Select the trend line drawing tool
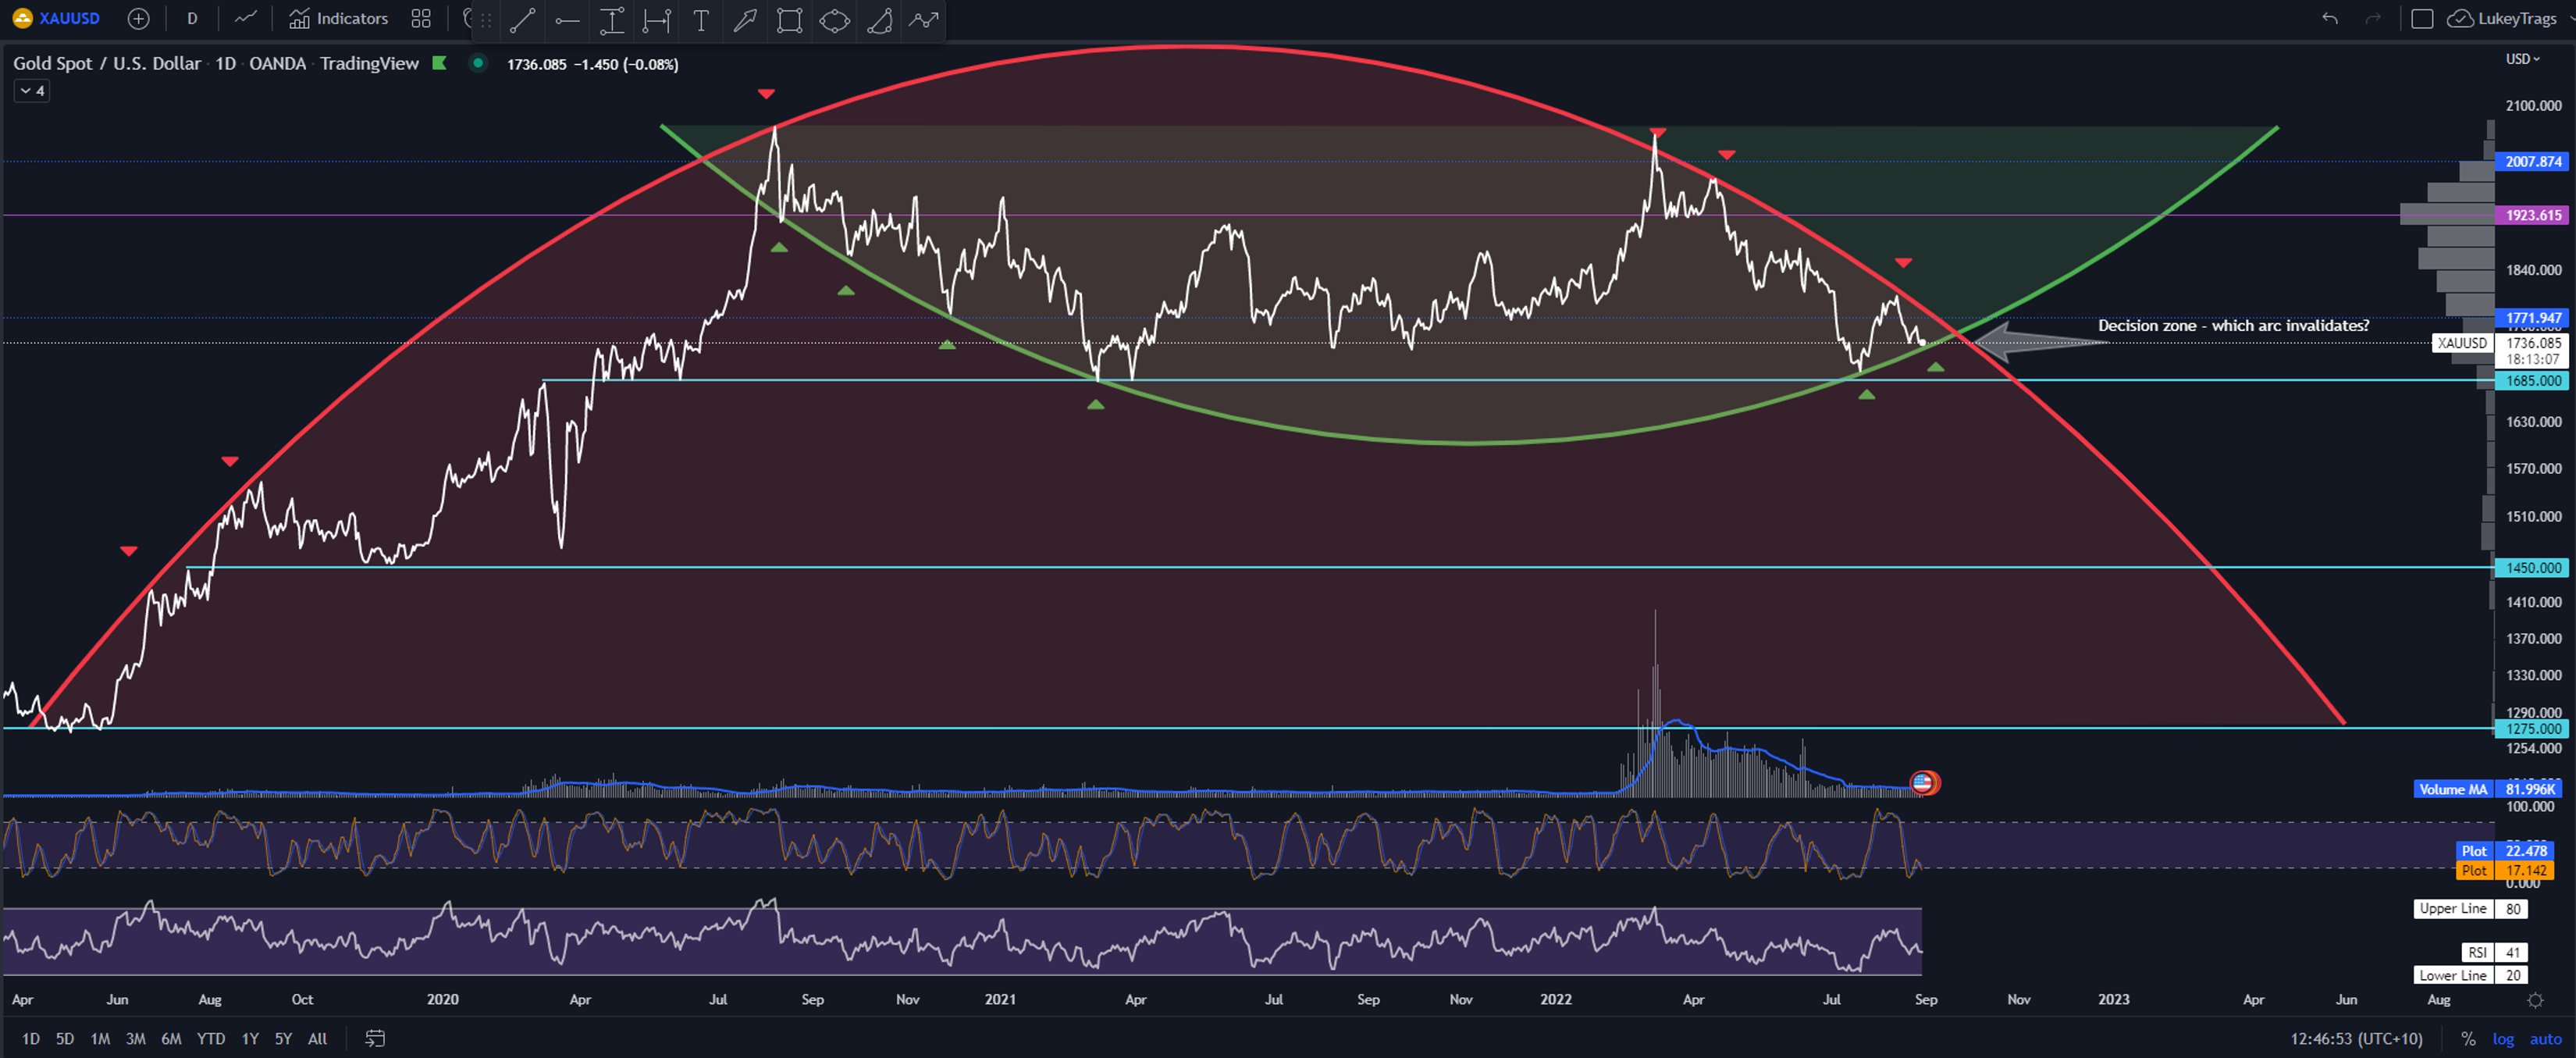The width and height of the screenshot is (2576, 1058). pos(522,19)
